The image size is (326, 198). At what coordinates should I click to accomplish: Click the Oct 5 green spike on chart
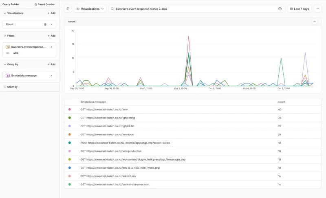click(281, 58)
